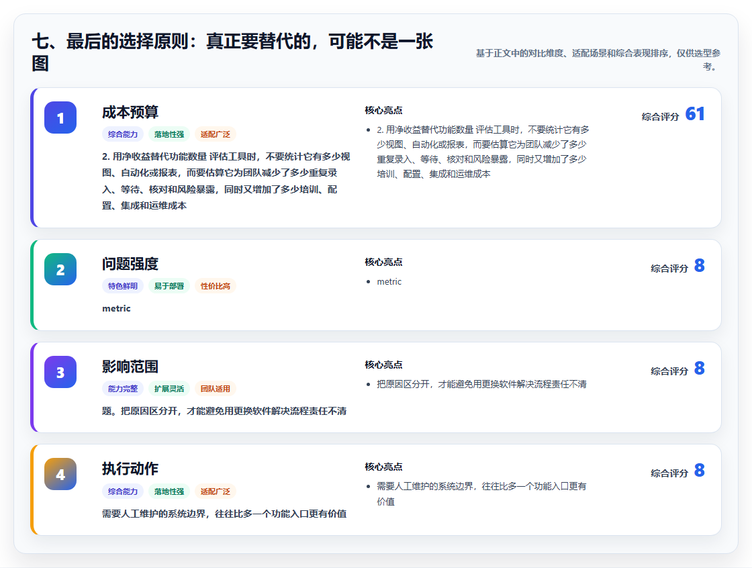
Task: Click 综合评分 label in 影响范围 card
Action: coord(669,371)
